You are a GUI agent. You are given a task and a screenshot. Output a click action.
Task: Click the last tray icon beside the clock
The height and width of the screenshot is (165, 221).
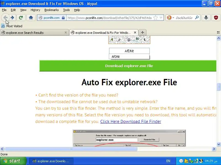click(201, 161)
